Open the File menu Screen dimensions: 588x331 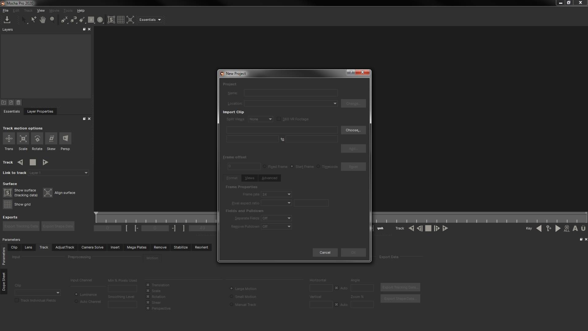tap(6, 10)
